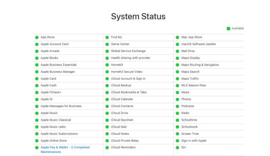The image size is (270, 156).
Task: Click the status dot beside HomeKit
Action: click(107, 65)
